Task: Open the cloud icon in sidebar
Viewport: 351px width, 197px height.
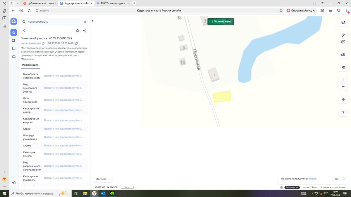Action: [x=14, y=57]
